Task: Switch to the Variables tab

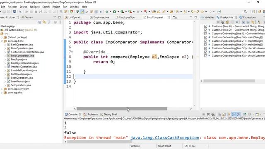Action: point(207,17)
